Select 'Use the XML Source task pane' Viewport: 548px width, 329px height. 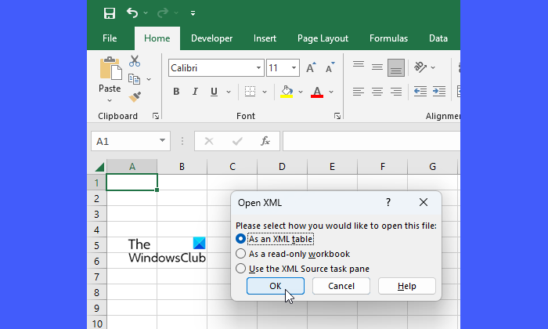tap(241, 269)
